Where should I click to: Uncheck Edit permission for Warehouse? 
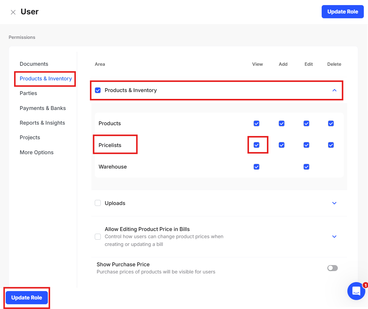pos(306,167)
